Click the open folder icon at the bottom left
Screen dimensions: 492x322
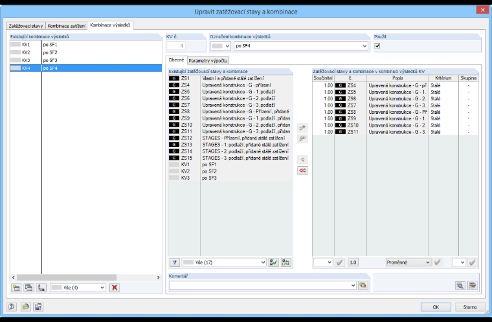tap(25, 307)
